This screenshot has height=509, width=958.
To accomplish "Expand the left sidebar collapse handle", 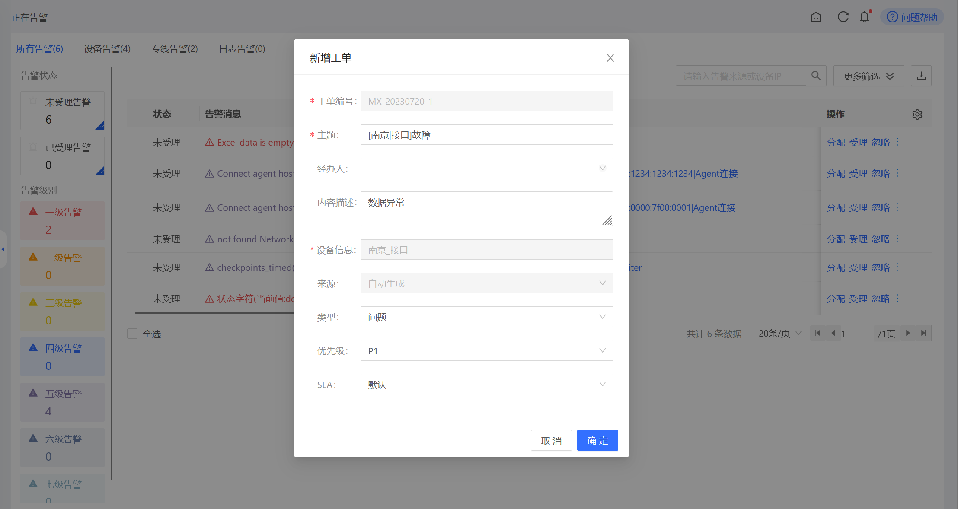I will pos(3,249).
